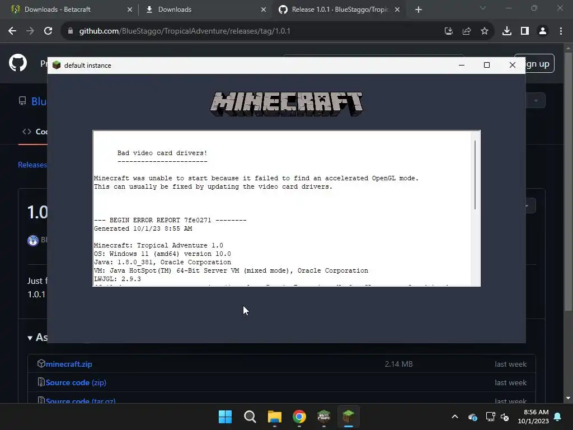Viewport: 573px width, 430px height.
Task: Click 'OS: Windows 11 (amd64)' line
Action: click(162, 254)
